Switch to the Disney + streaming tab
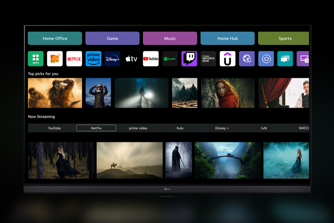This screenshot has width=334, height=223. (x=222, y=128)
